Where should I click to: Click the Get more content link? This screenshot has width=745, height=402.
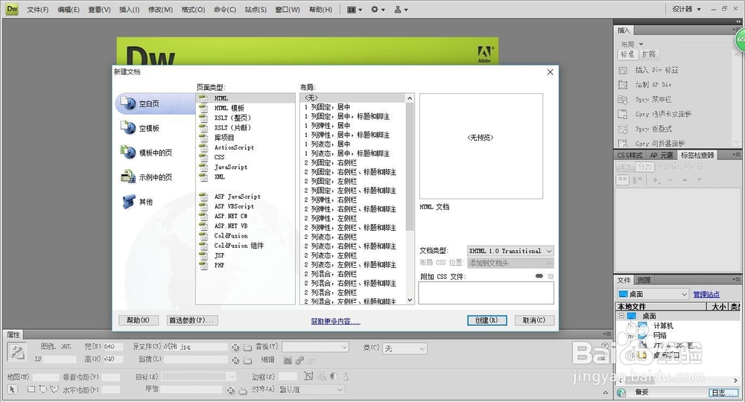pyautogui.click(x=335, y=322)
